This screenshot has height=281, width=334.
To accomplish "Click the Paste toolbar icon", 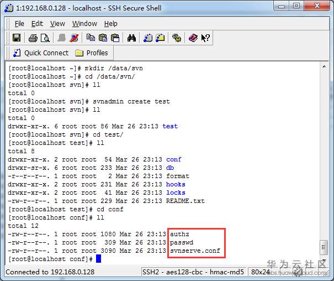I will pyautogui.click(x=103, y=38).
